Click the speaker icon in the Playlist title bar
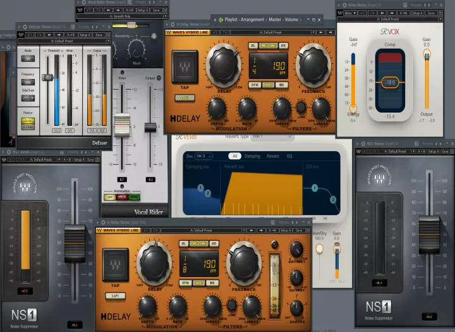Screen dimensions: 455x332 (221, 20)
